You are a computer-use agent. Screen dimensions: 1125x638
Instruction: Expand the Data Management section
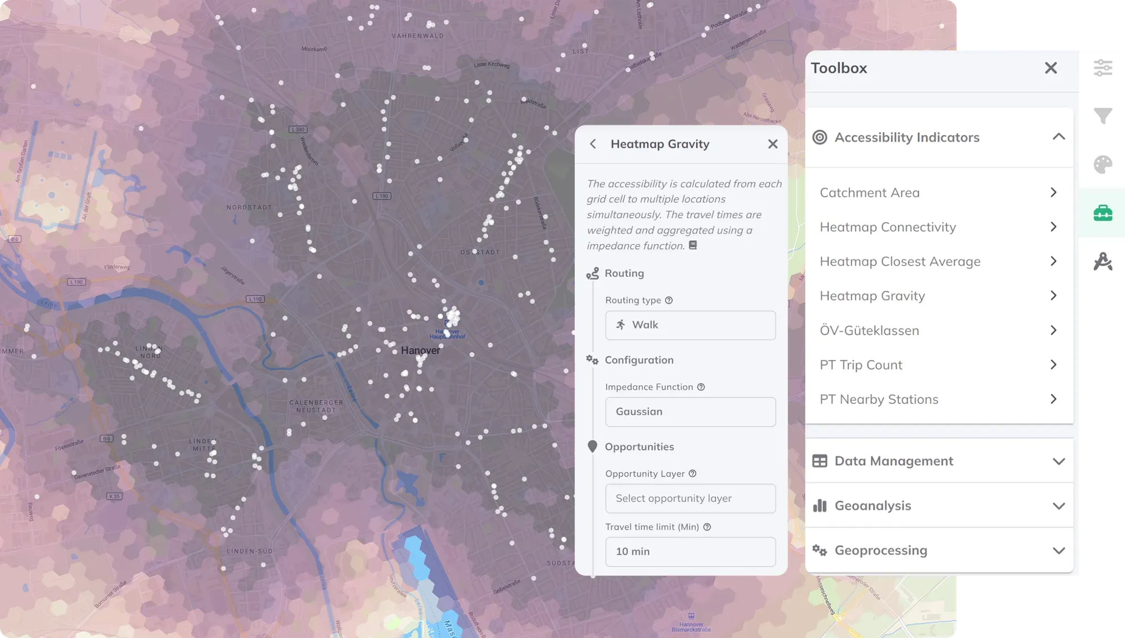(1059, 461)
